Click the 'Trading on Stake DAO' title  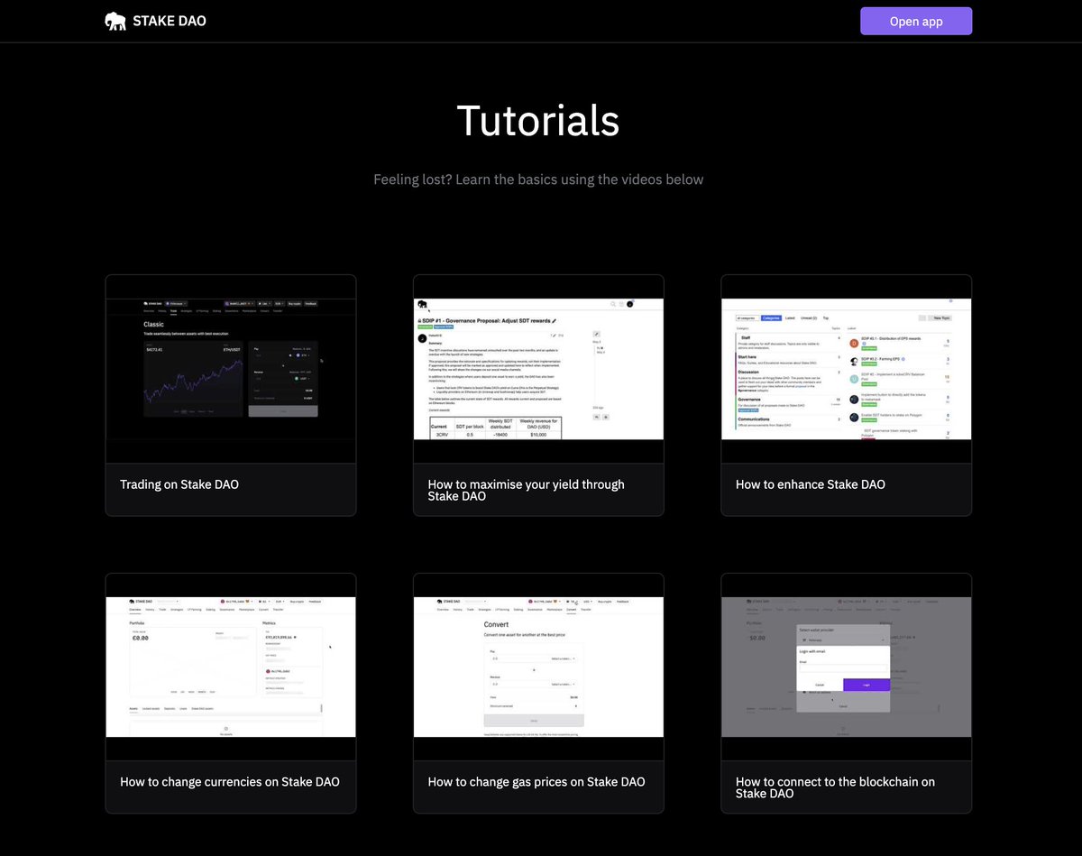tap(179, 484)
